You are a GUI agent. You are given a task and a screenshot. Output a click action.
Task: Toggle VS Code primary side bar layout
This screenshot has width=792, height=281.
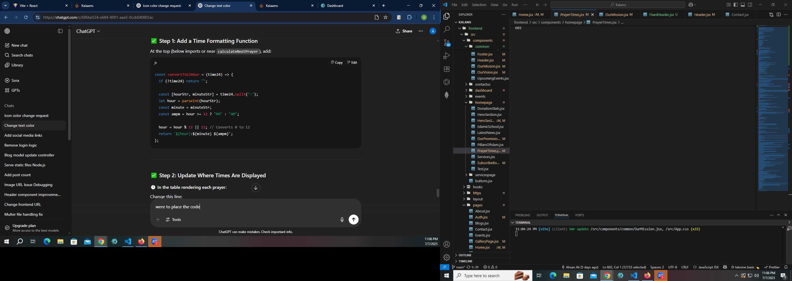pyautogui.click(x=735, y=5)
